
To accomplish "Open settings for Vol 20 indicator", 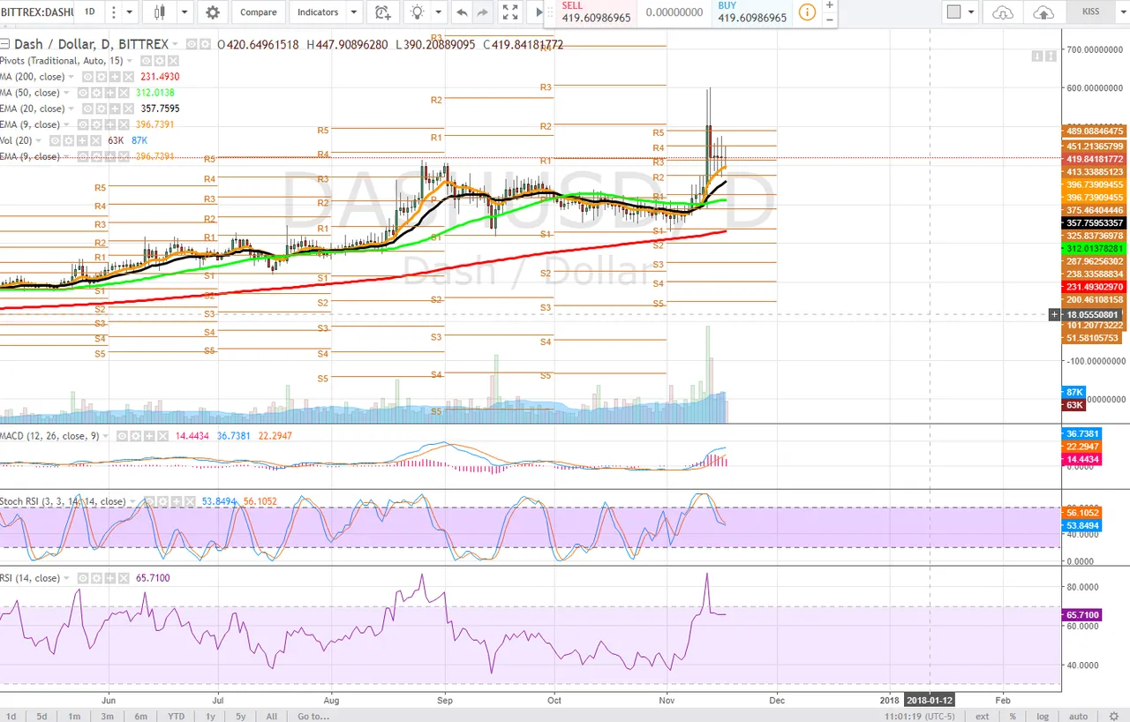I will tap(69, 140).
